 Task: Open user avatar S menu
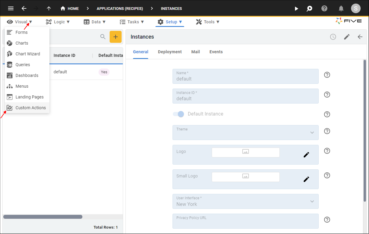[x=356, y=8]
